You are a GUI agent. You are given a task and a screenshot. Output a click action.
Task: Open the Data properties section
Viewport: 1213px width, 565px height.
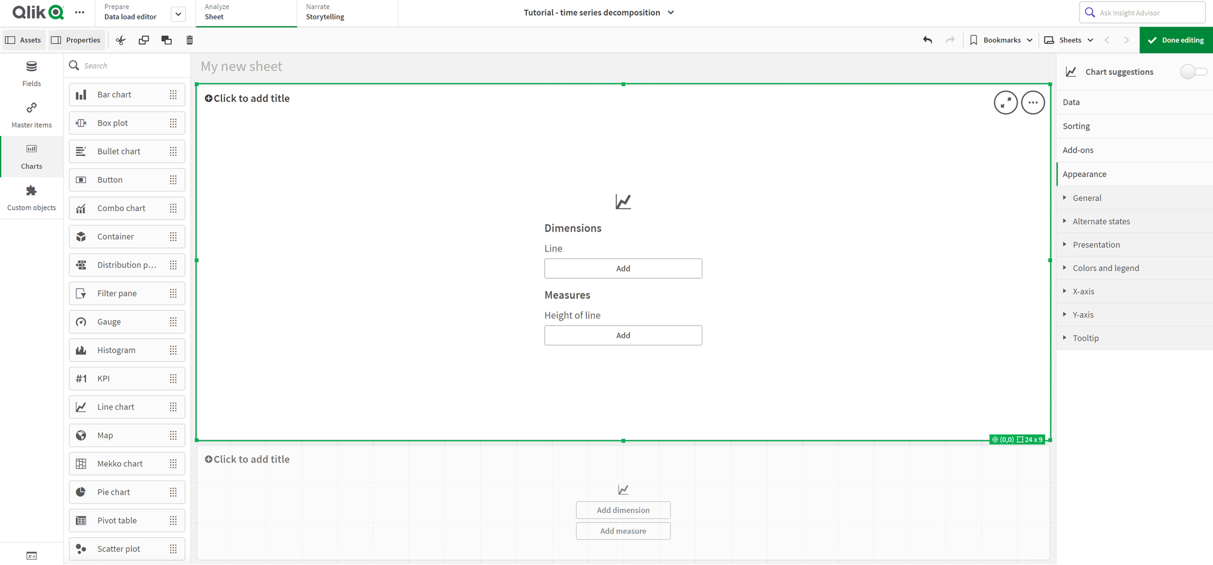coord(1135,102)
